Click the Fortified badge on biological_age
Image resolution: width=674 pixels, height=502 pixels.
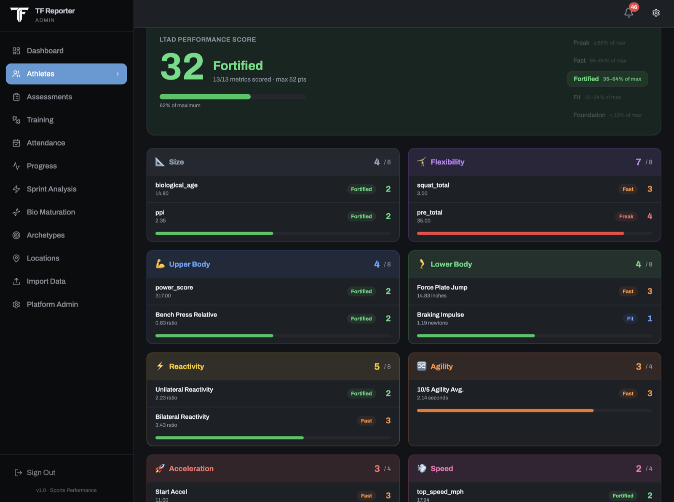pyautogui.click(x=361, y=189)
